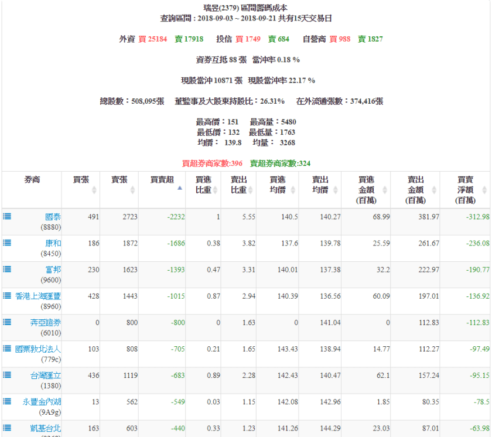Click the list icon beside 國泰 row
The image size is (492, 437).
[7, 216]
